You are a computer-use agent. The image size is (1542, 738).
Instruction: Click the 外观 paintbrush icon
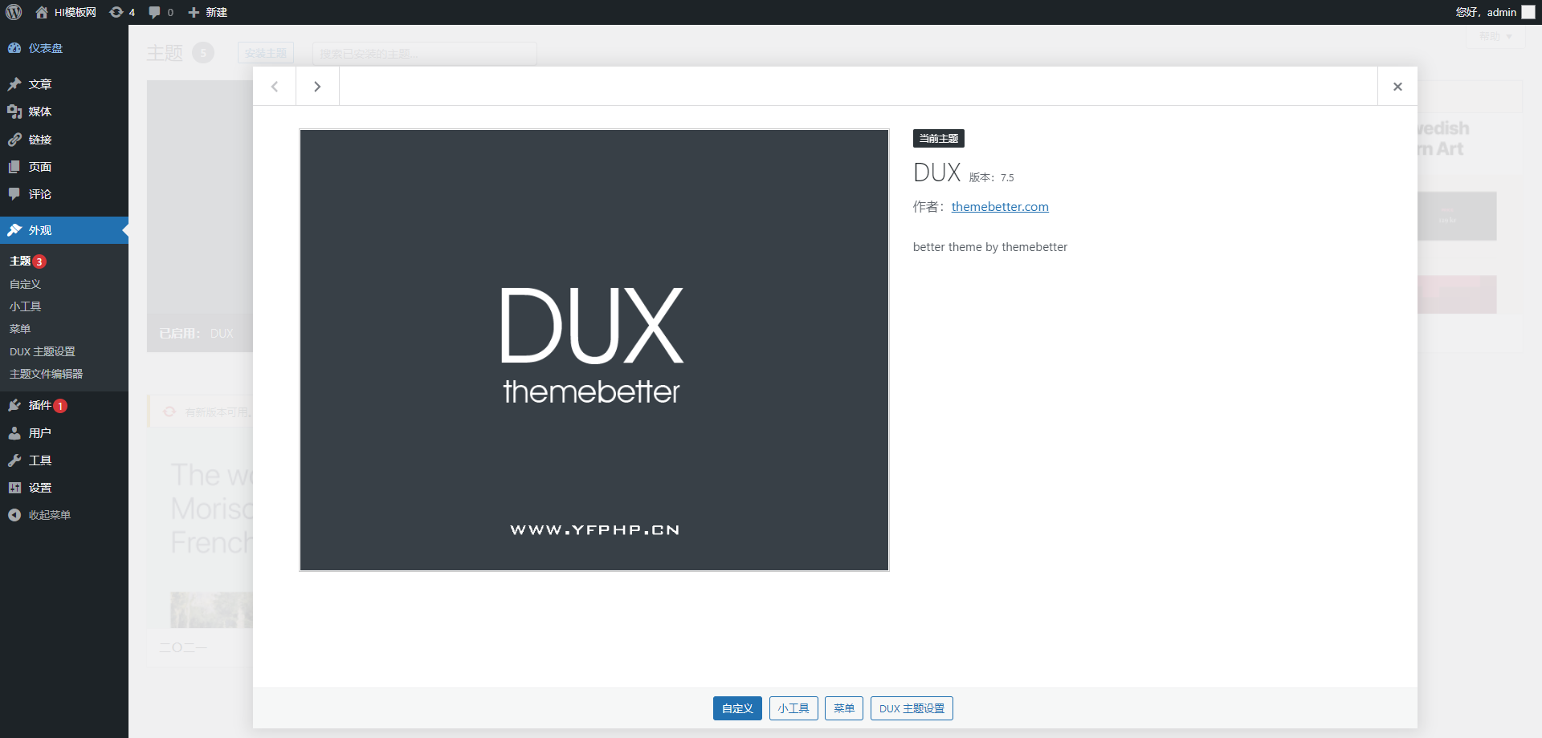(x=14, y=230)
